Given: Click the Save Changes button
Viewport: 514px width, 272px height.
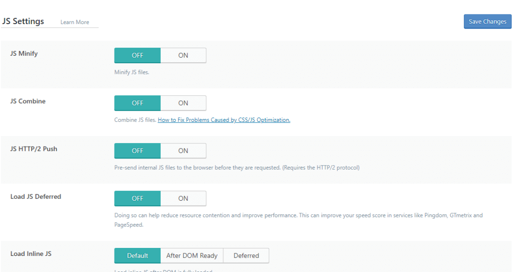Looking at the screenshot, I should pyautogui.click(x=487, y=22).
